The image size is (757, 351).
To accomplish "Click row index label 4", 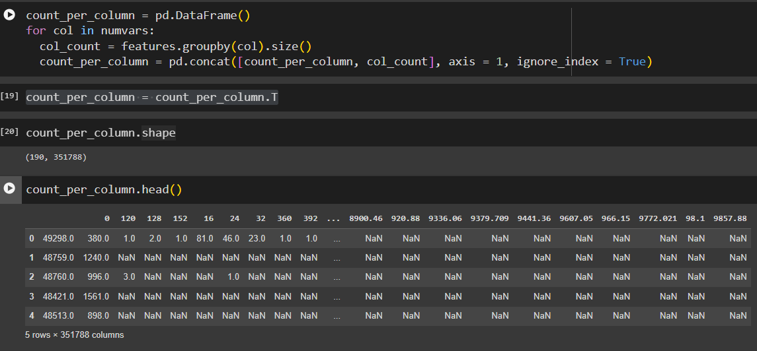I will [x=31, y=316].
